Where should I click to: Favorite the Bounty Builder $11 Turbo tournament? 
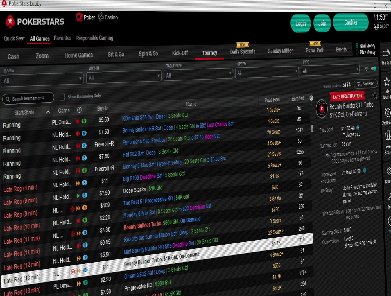pyautogui.click(x=375, y=95)
